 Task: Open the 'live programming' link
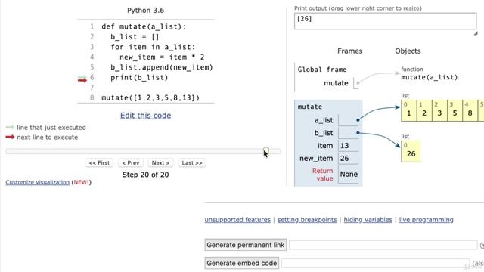click(427, 220)
